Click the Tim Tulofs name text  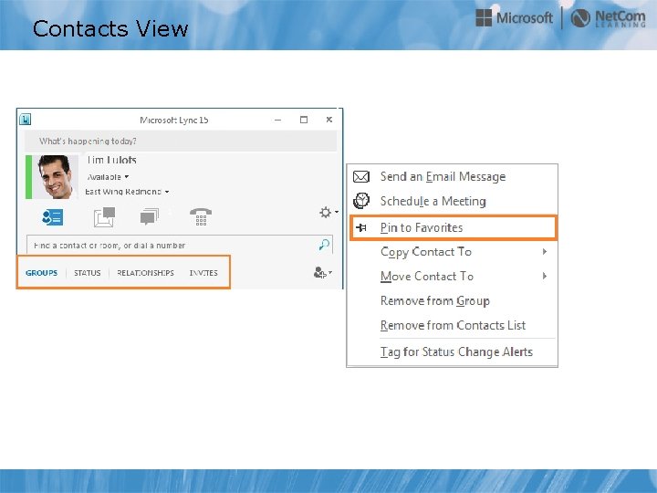point(112,160)
